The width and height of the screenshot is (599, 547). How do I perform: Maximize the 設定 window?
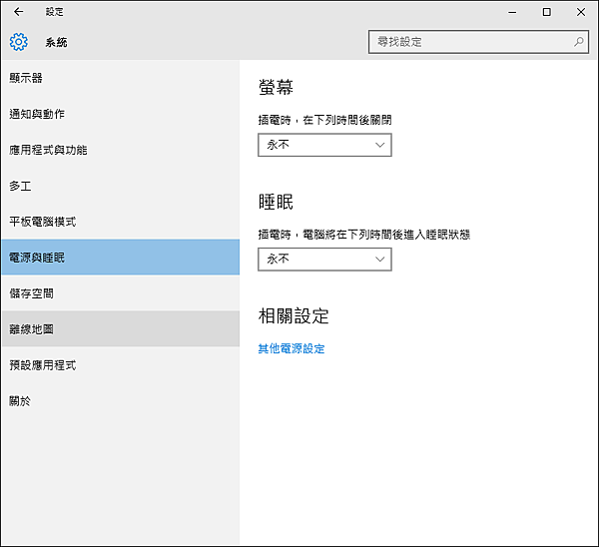tap(547, 12)
